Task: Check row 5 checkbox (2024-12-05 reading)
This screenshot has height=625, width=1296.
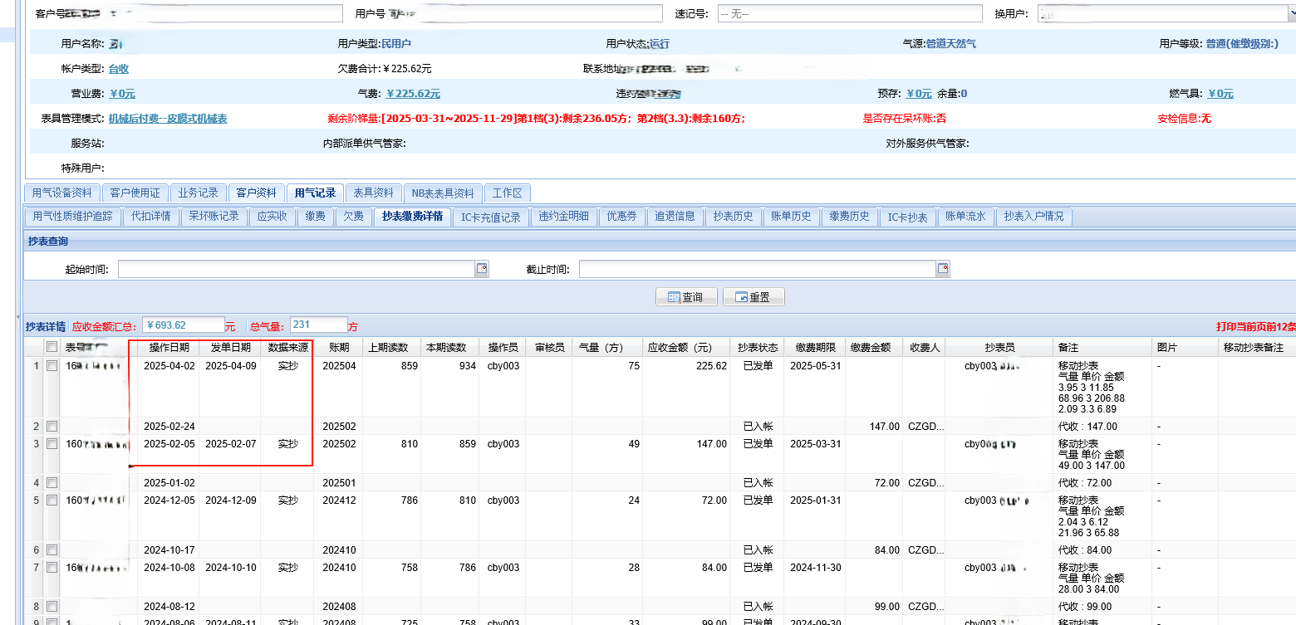Action: [52, 500]
